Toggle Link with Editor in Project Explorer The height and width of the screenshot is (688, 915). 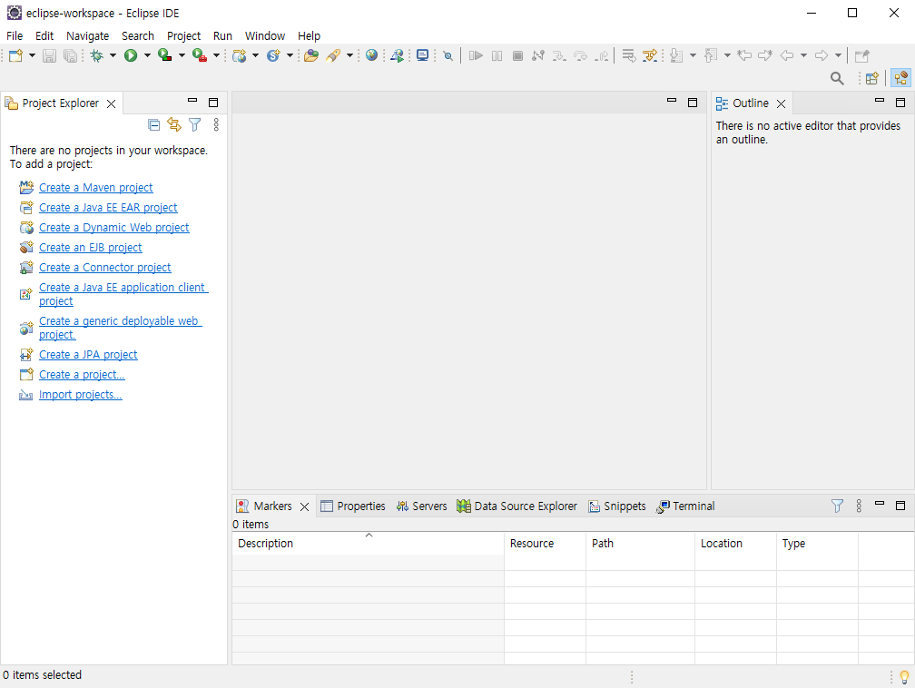point(174,124)
